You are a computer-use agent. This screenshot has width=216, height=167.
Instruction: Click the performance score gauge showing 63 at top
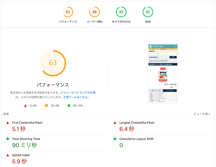(x=68, y=12)
